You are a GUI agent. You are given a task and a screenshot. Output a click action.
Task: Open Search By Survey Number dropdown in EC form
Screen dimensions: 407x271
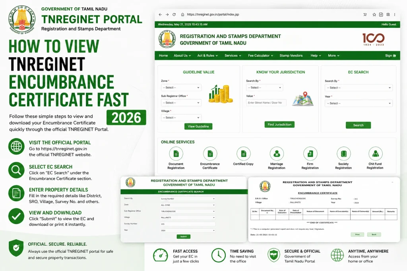188,199
